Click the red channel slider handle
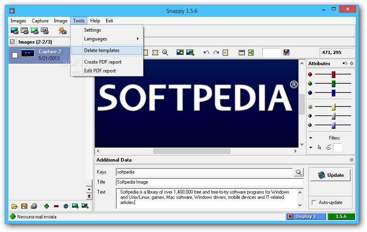The width and height of the screenshot is (367, 232). pos(333,74)
